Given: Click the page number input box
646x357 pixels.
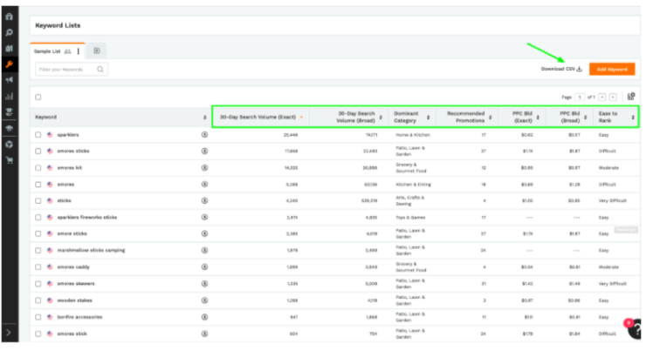Looking at the screenshot, I should click(580, 97).
